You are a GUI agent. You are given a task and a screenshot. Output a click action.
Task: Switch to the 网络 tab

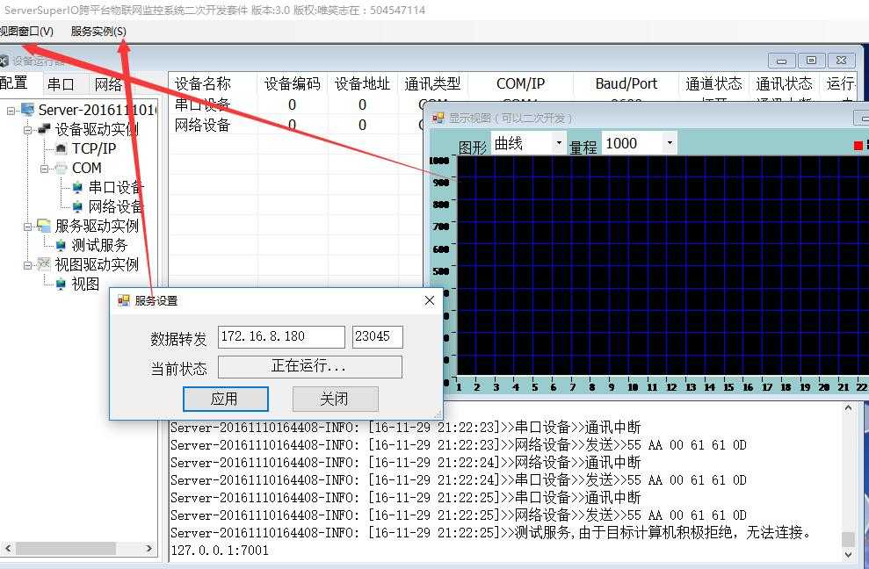click(x=108, y=84)
